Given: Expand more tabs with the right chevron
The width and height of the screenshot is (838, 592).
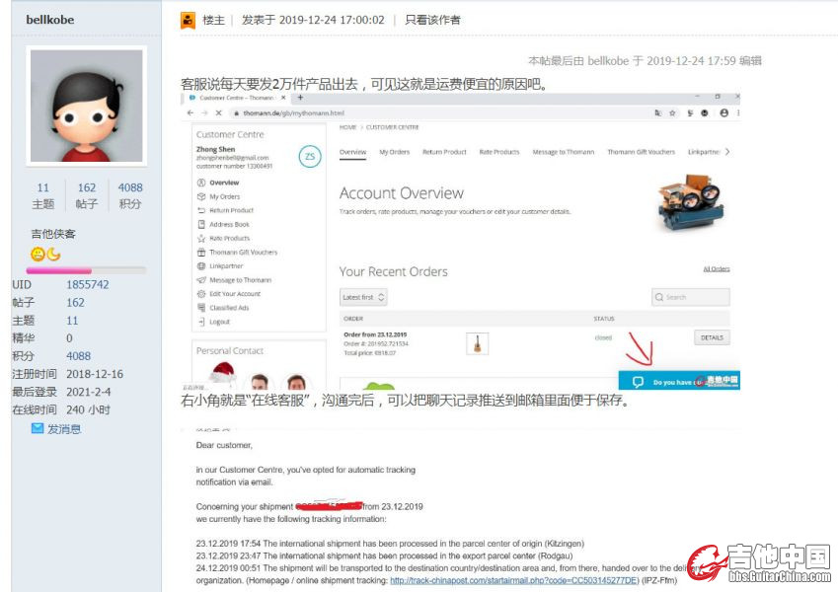Looking at the screenshot, I should point(727,152).
